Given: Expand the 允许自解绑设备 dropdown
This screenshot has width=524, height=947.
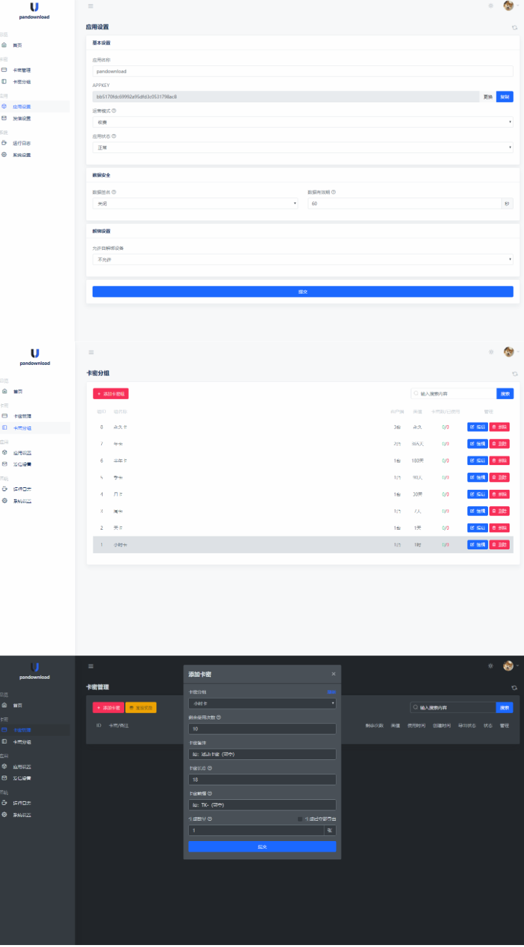Looking at the screenshot, I should [303, 260].
